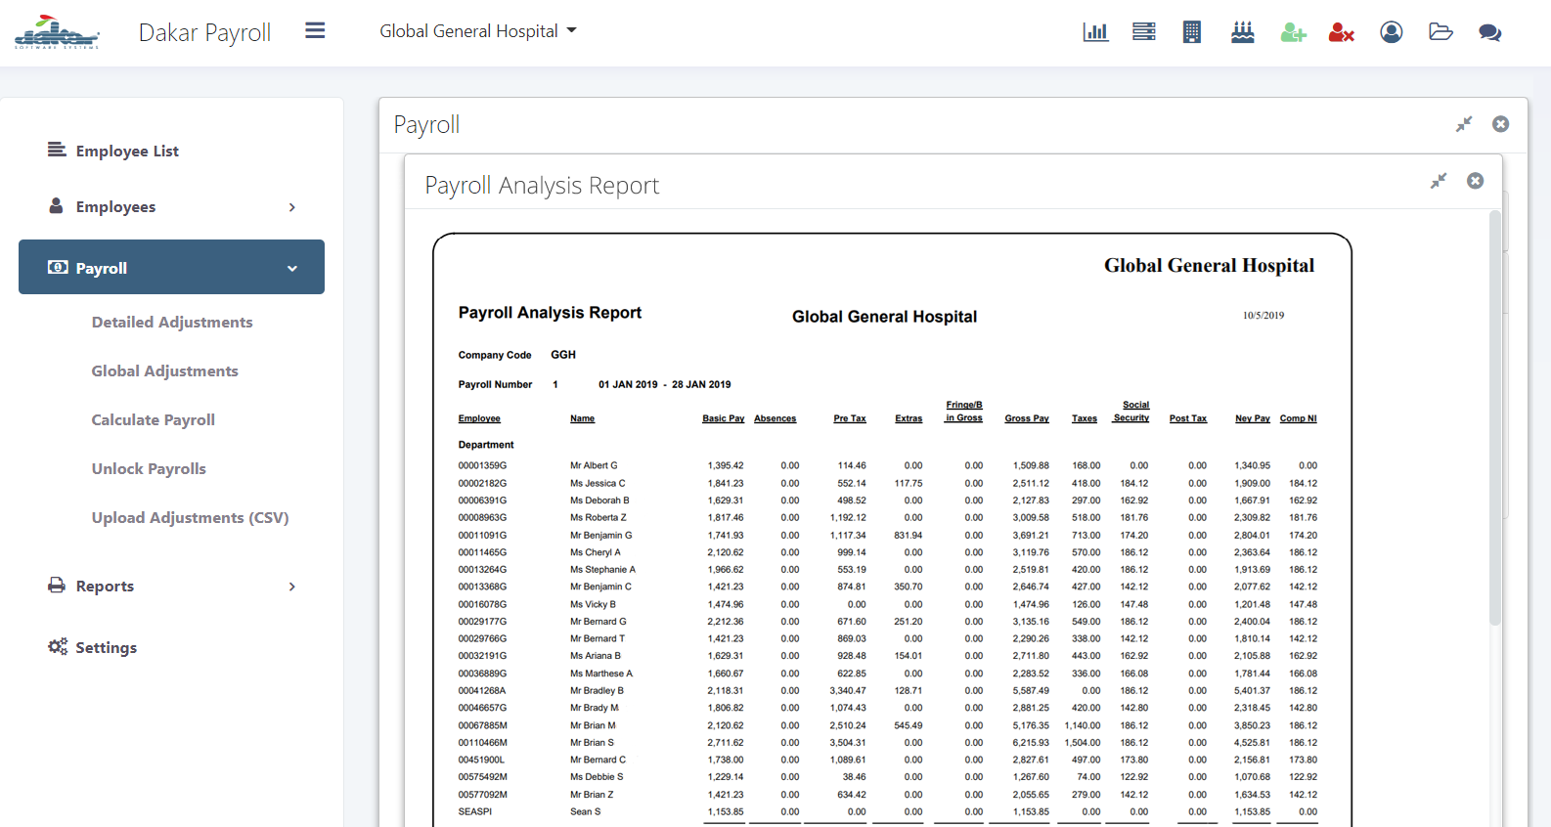Click employee code 00011091G
Screen dimensions: 1551x827
point(482,535)
